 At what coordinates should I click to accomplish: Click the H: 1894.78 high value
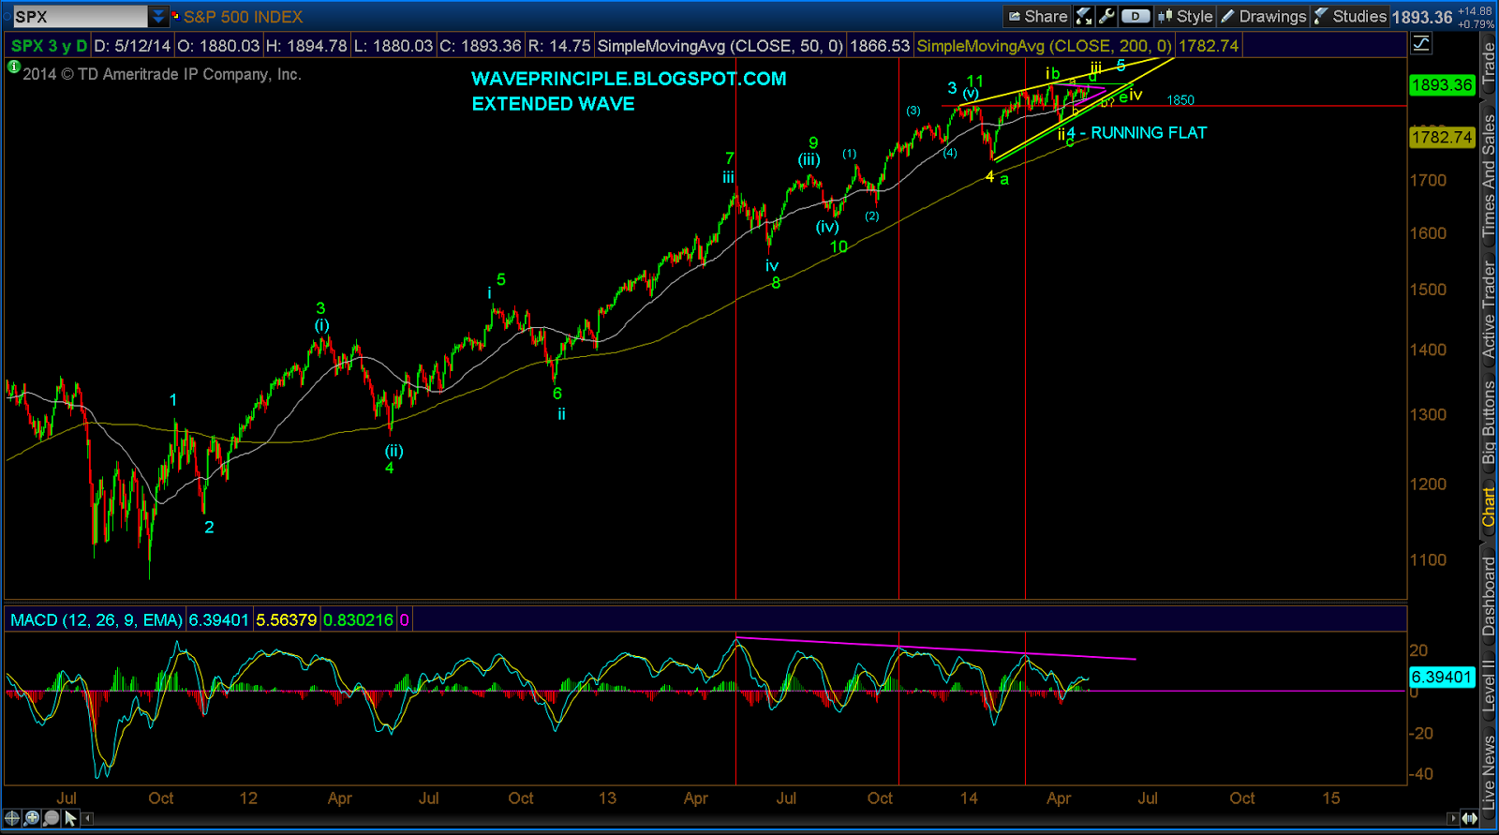coord(306,45)
